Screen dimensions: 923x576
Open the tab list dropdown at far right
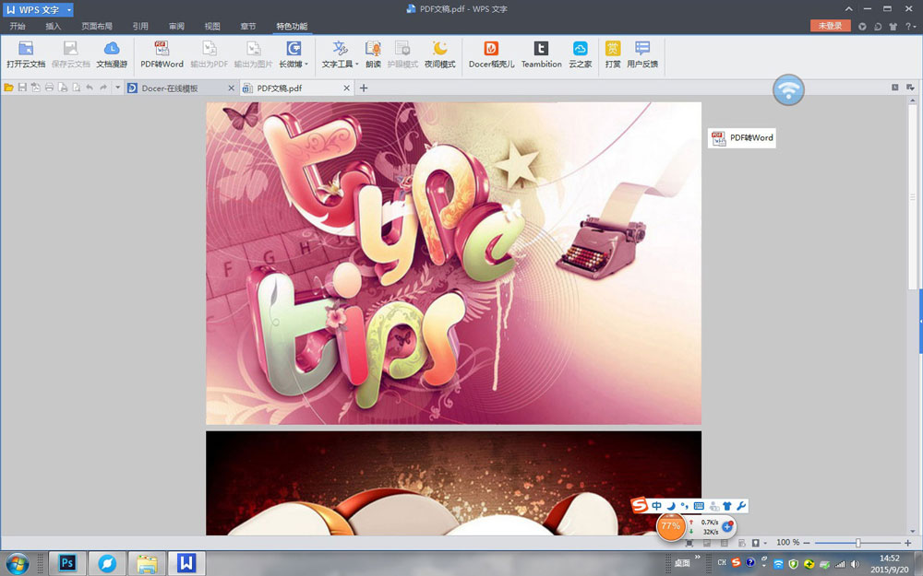click(x=910, y=88)
